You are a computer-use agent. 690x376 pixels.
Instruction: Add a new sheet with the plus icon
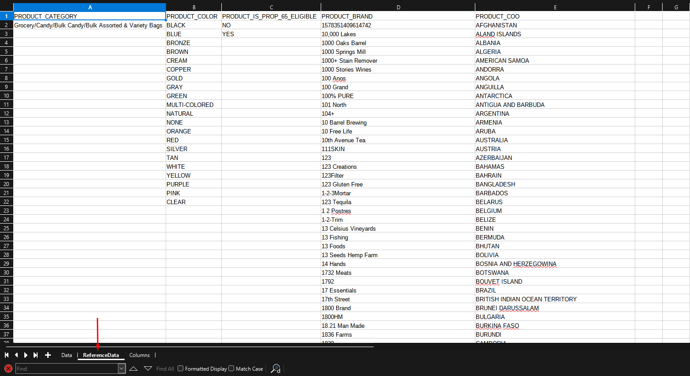(48, 355)
